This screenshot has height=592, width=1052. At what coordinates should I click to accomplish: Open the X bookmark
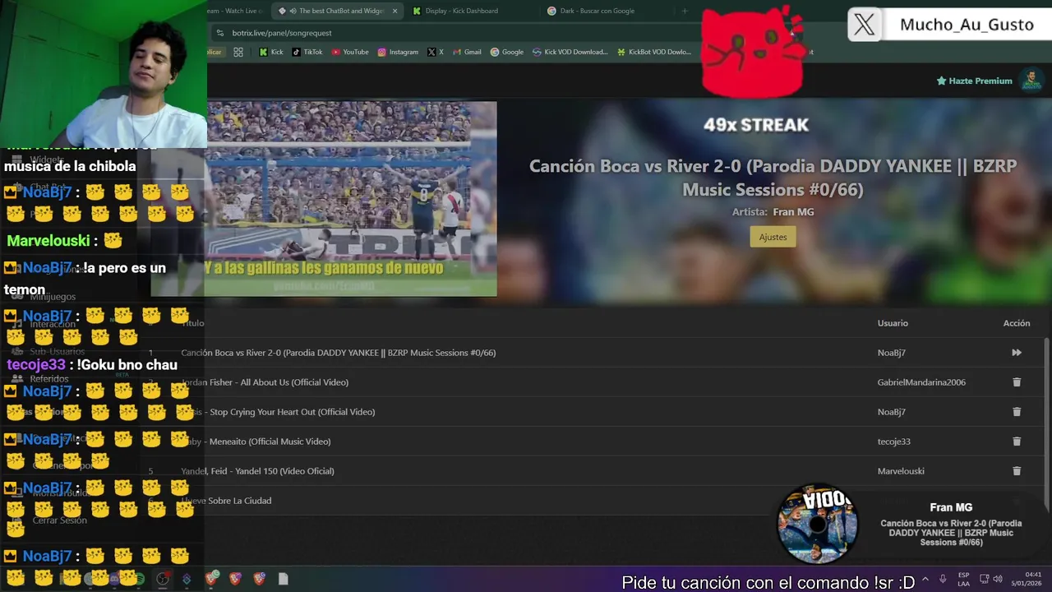[436, 52]
